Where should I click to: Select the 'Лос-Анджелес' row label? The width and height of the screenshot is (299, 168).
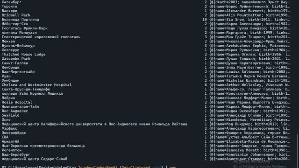[x=15, y=111]
